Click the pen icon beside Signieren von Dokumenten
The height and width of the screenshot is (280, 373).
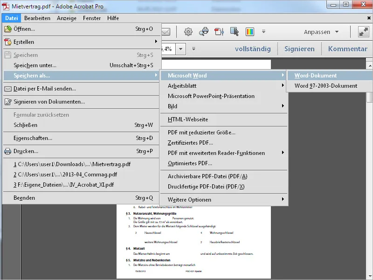[x=7, y=102]
